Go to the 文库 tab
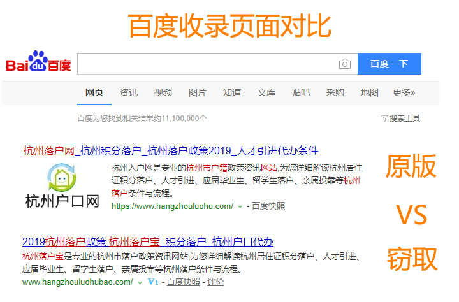459x302 pixels. (266, 92)
